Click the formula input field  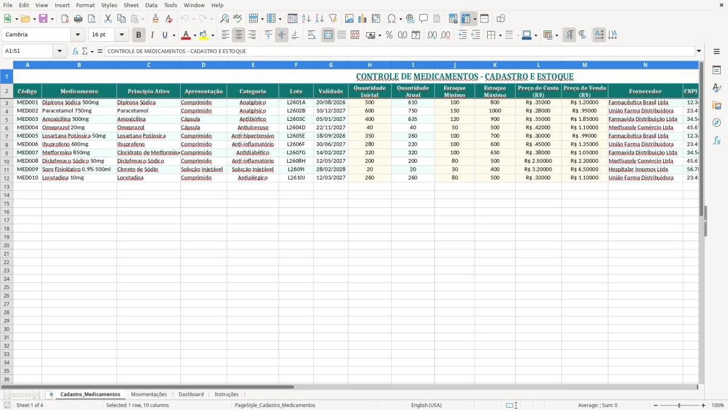[400, 51]
